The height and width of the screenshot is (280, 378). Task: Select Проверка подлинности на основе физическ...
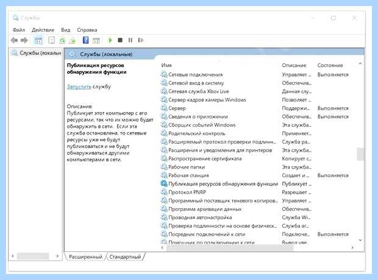[223, 226]
